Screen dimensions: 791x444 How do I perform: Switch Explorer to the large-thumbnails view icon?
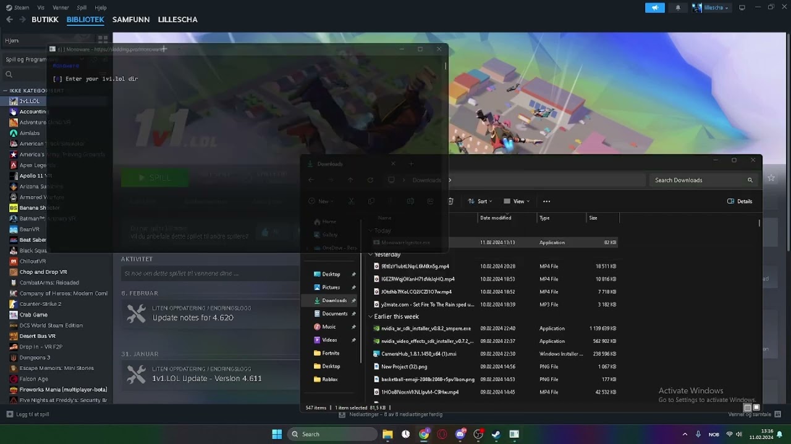pyautogui.click(x=756, y=408)
